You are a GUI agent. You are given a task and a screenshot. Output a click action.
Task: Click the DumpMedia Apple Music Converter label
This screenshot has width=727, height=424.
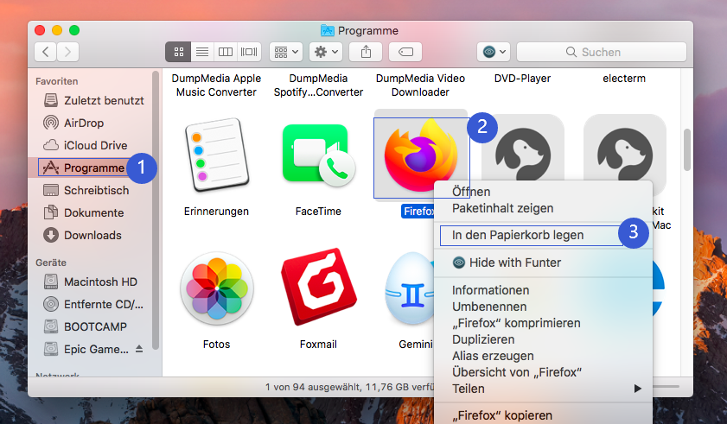216,85
